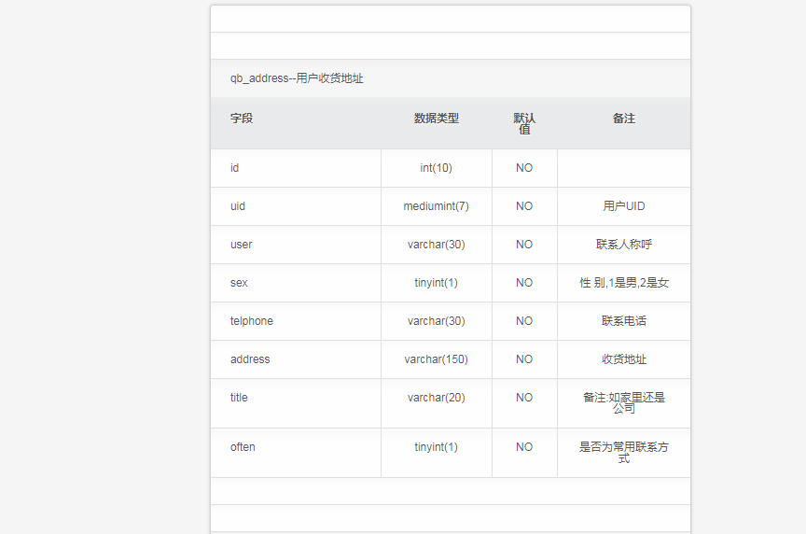Click the uid field name
Viewport: 806px width, 534px height.
[x=238, y=206]
